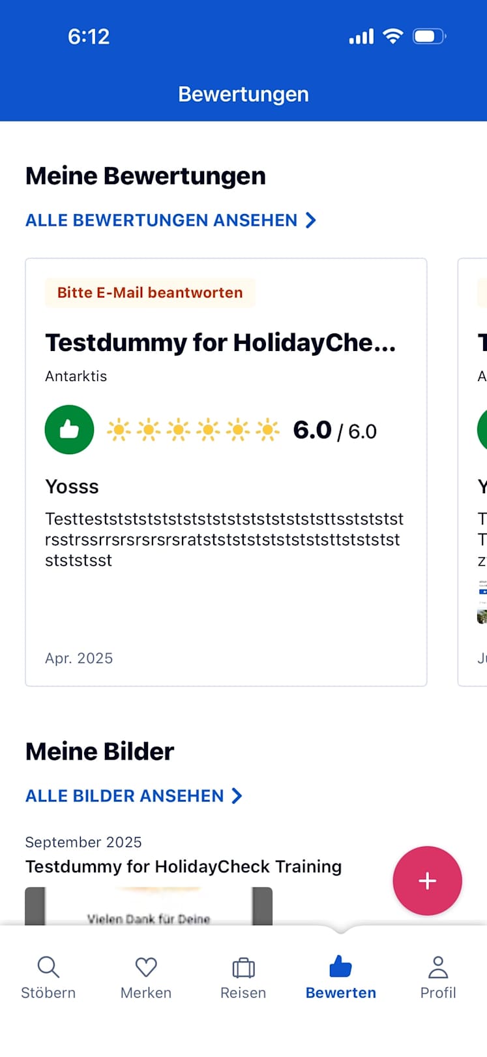Screen dimensions: 487x1057
Task: Tap the green thumbs-up recommendation icon
Action: [x=69, y=430]
